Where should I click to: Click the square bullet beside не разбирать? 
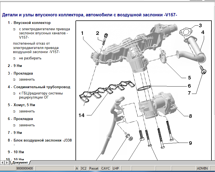(15, 59)
